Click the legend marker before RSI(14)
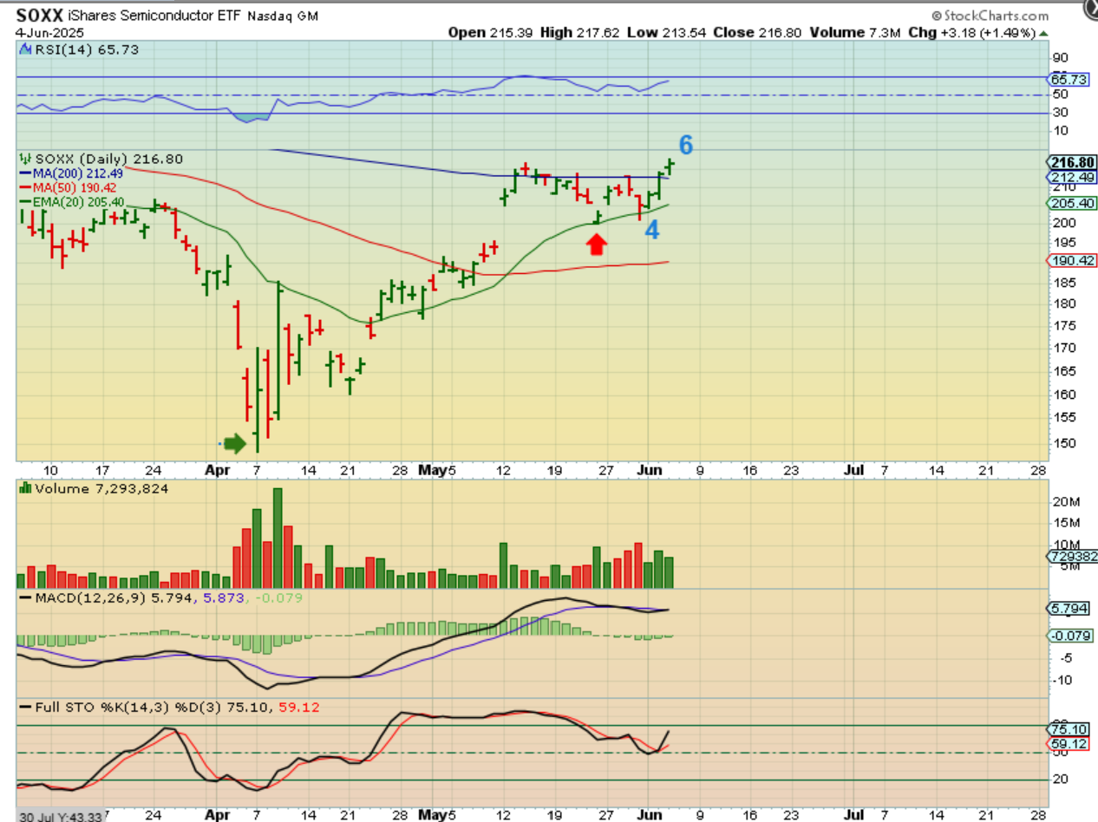Image resolution: width=1098 pixels, height=822 pixels. click(x=25, y=50)
